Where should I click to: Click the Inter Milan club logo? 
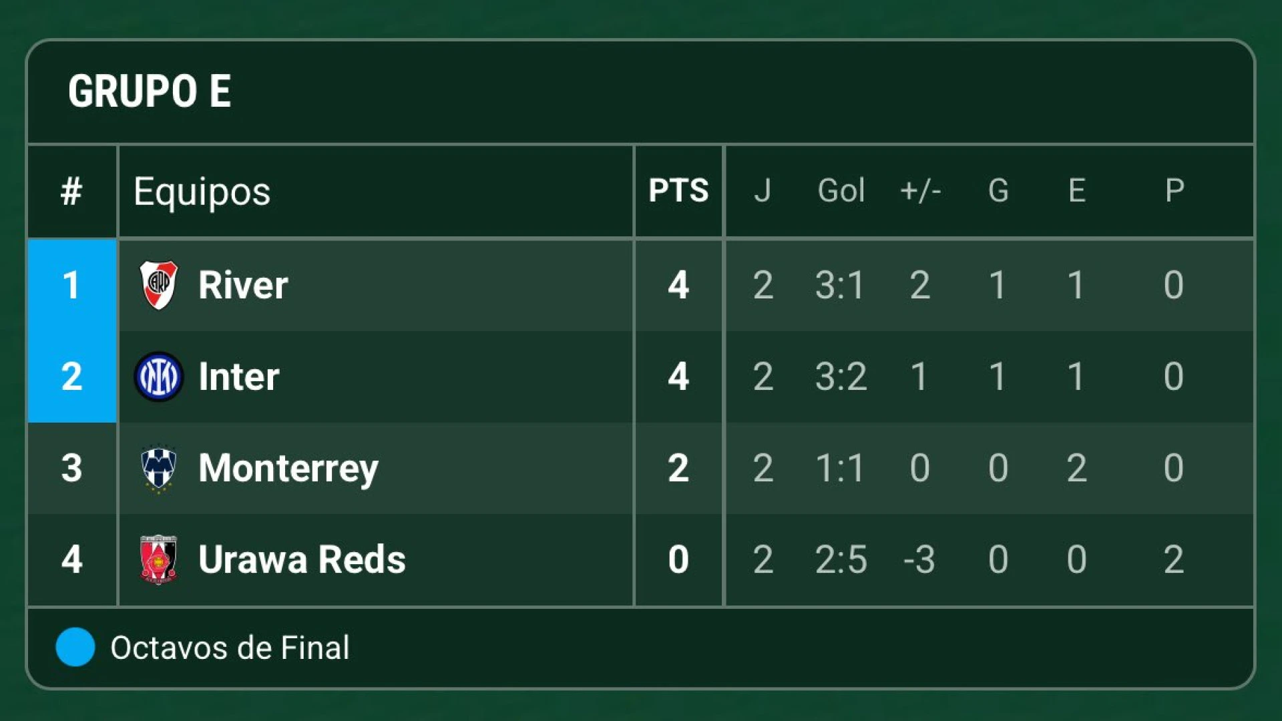[158, 377]
